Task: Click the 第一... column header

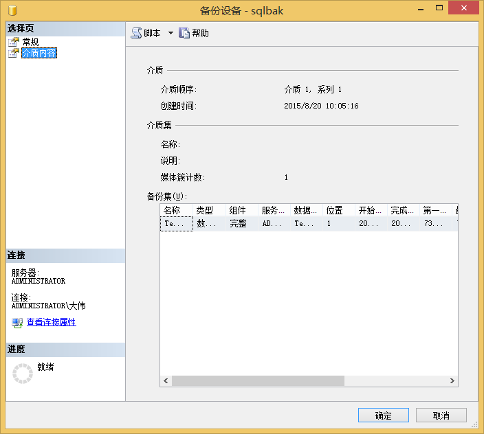Action: pos(436,210)
